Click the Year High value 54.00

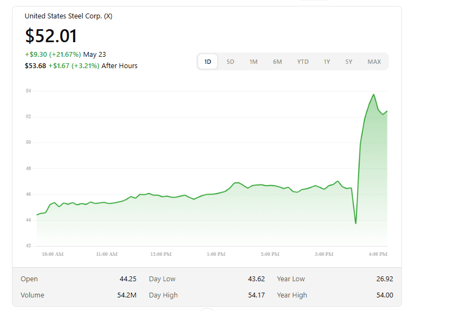(385, 295)
